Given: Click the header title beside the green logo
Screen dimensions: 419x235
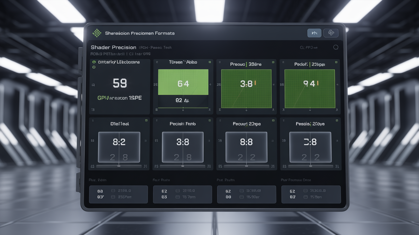Looking at the screenshot, I should click(x=140, y=33).
